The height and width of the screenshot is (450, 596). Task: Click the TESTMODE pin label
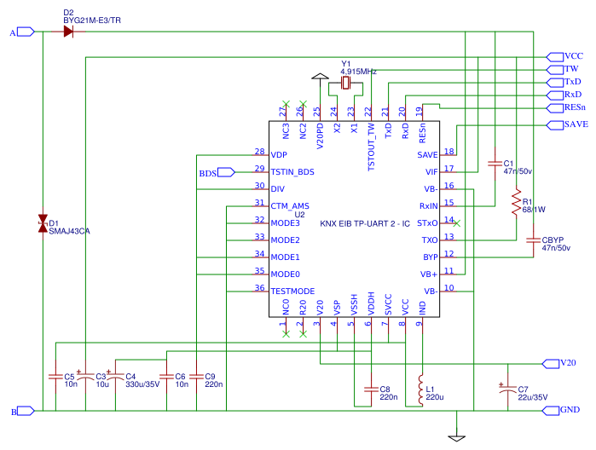292,291
